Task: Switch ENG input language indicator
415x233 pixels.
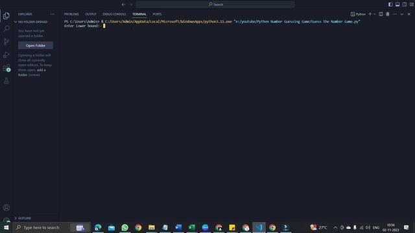Action: [376, 228]
